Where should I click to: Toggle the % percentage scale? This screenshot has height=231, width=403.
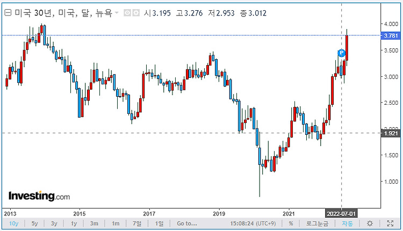[x=291, y=223]
